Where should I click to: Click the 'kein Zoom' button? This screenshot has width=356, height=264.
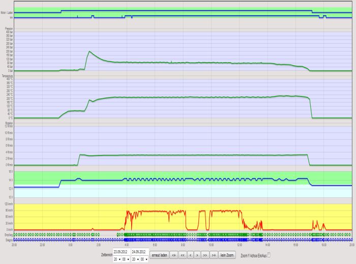[x=227, y=255]
